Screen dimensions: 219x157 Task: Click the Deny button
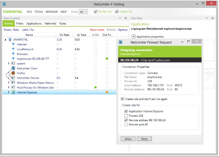144,139
